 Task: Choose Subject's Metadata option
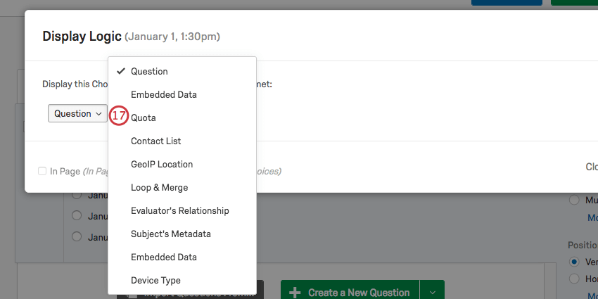tap(170, 234)
